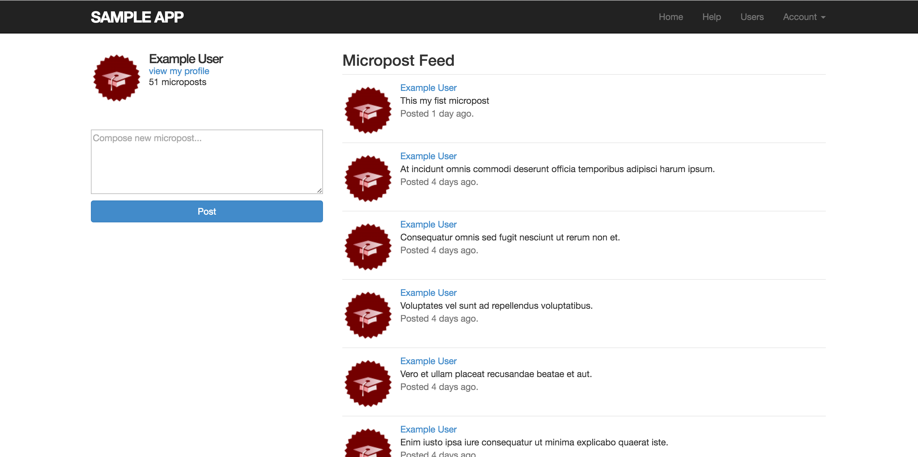Click the SAMPLE APP logo

click(137, 17)
